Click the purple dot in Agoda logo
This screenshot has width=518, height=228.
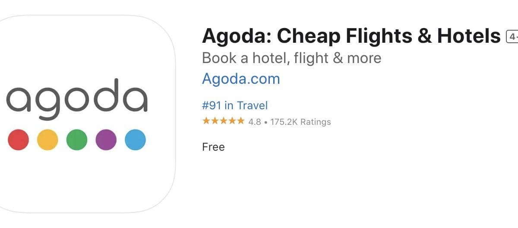[x=106, y=140]
